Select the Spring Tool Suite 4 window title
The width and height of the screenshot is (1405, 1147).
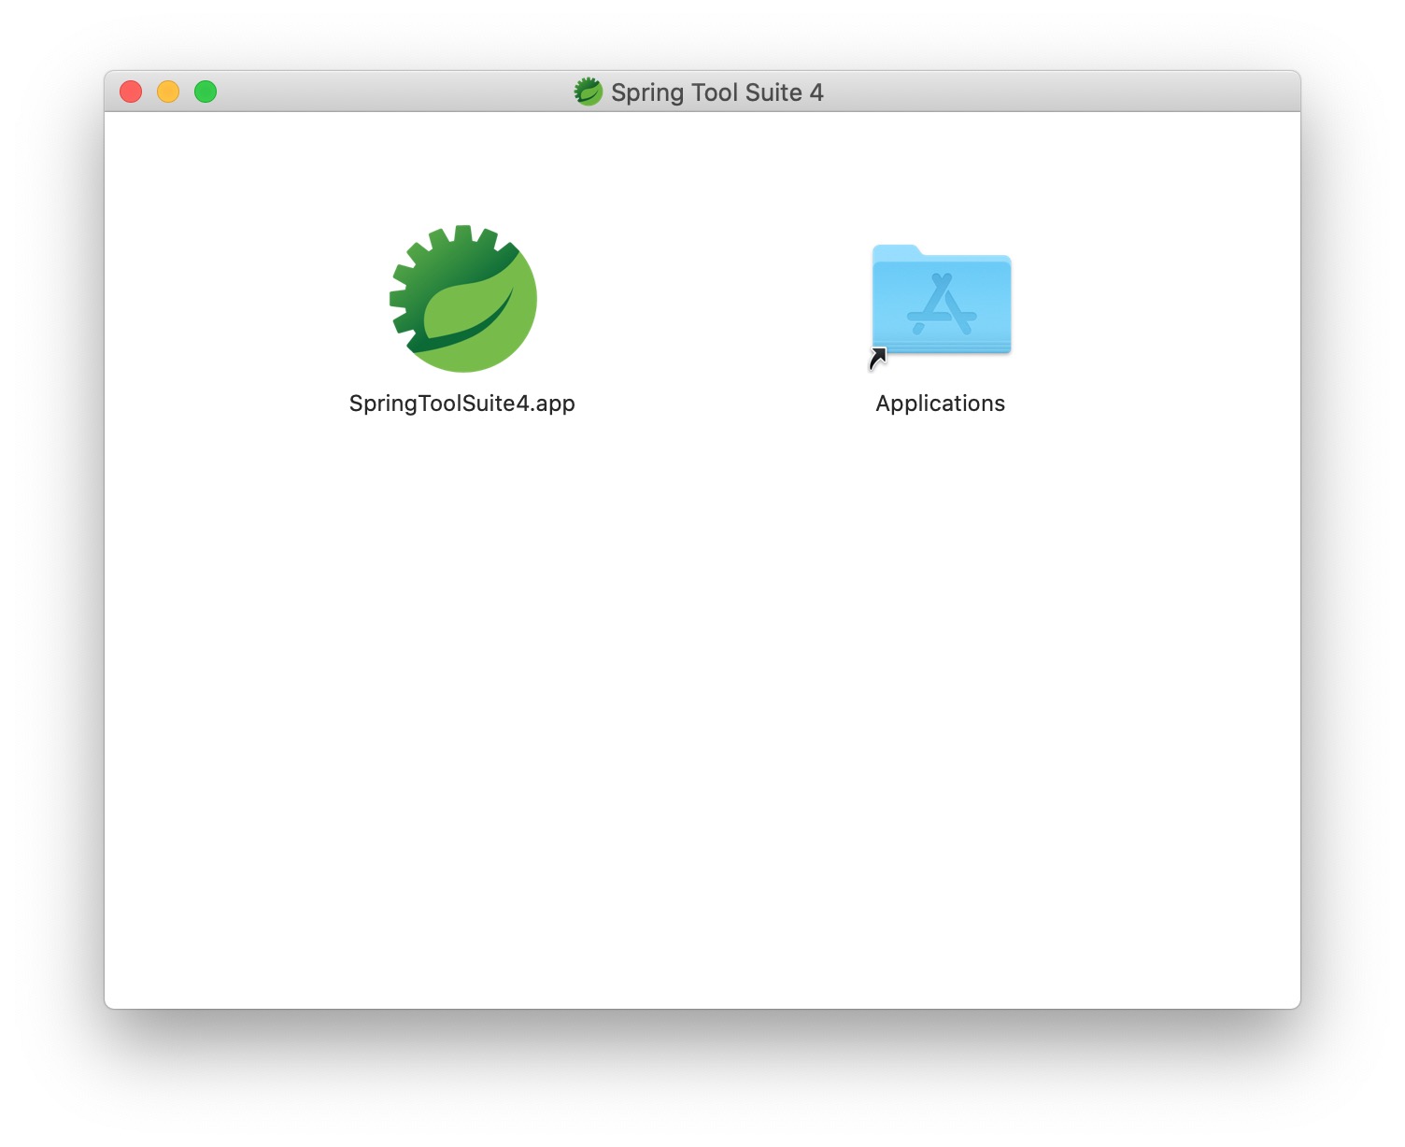pos(717,92)
